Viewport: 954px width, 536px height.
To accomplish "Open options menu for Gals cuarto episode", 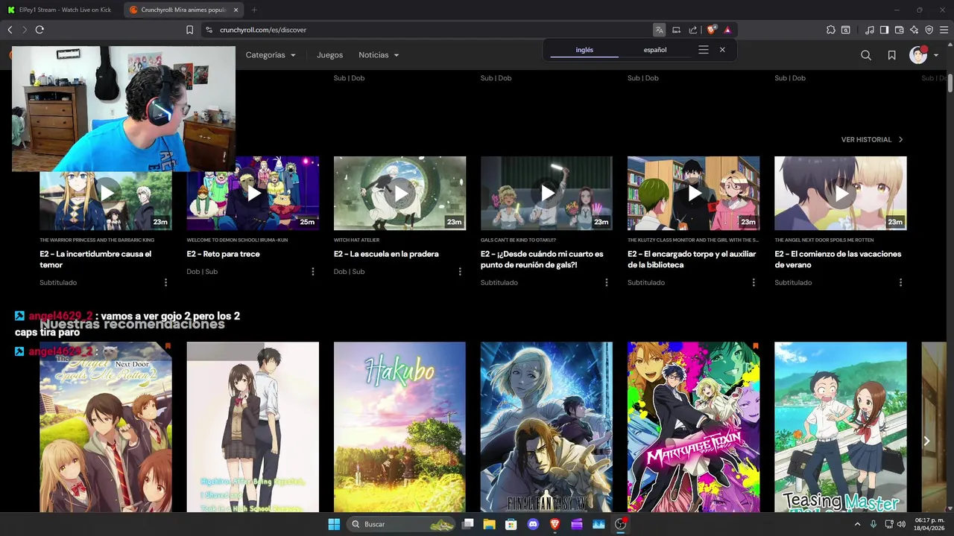I will 607,283.
